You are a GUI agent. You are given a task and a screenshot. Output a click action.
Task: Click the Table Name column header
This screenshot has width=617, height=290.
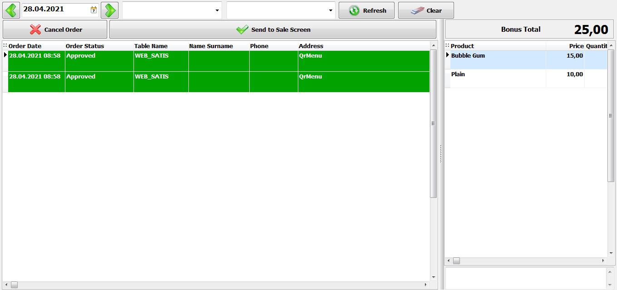click(161, 46)
